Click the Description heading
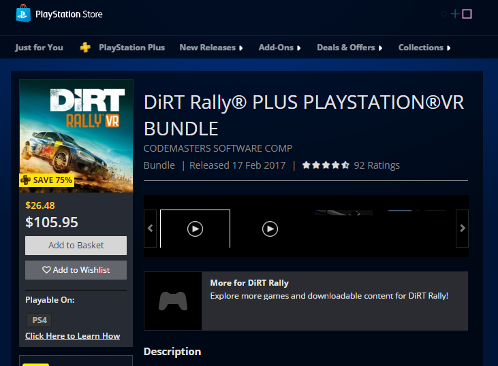Image resolution: width=498 pixels, height=366 pixels. click(172, 352)
